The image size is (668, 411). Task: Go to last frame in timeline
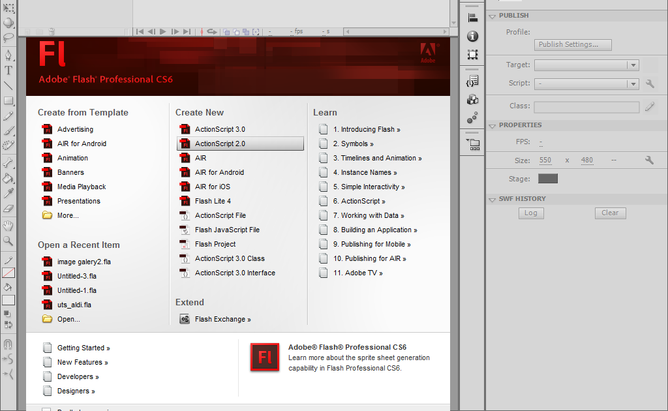(x=187, y=31)
